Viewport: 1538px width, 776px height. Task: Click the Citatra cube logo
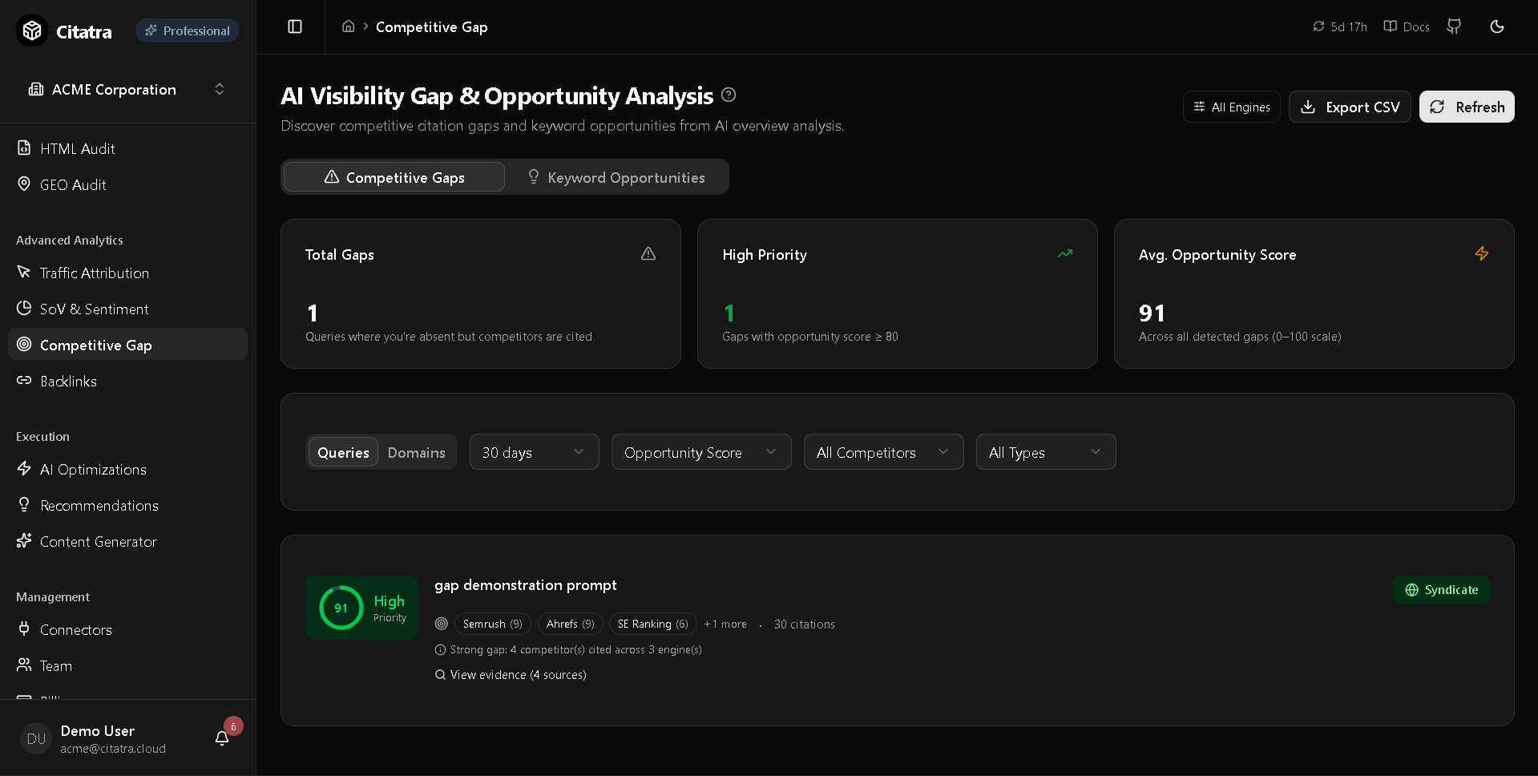(x=32, y=31)
